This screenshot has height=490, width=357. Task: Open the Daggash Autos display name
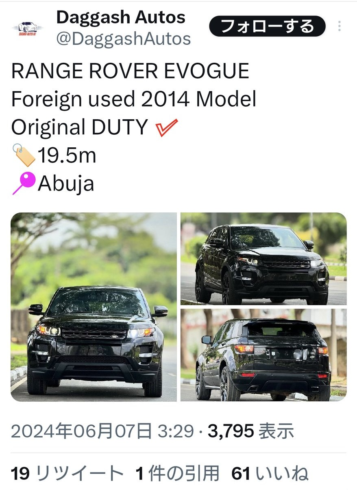coord(121,17)
